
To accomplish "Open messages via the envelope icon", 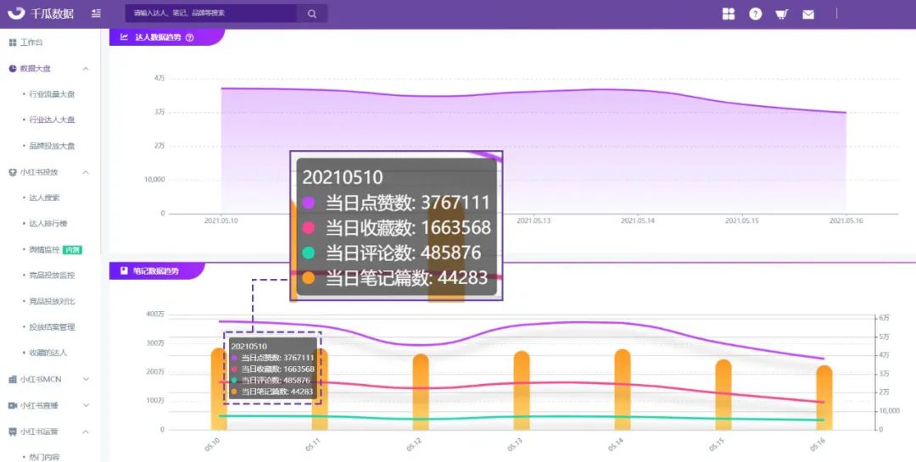I will (808, 14).
